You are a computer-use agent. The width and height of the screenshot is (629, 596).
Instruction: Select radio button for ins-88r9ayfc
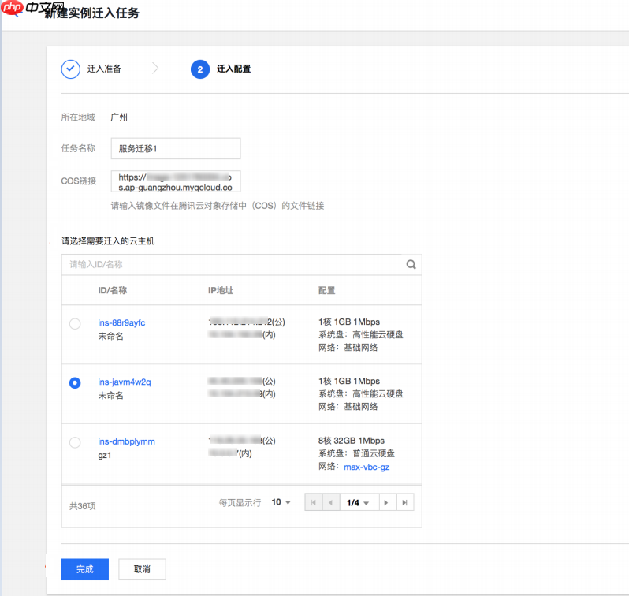(x=75, y=323)
